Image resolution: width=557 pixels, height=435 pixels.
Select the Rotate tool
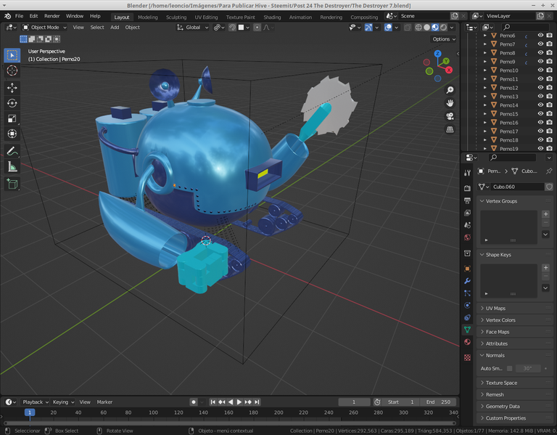[12, 103]
